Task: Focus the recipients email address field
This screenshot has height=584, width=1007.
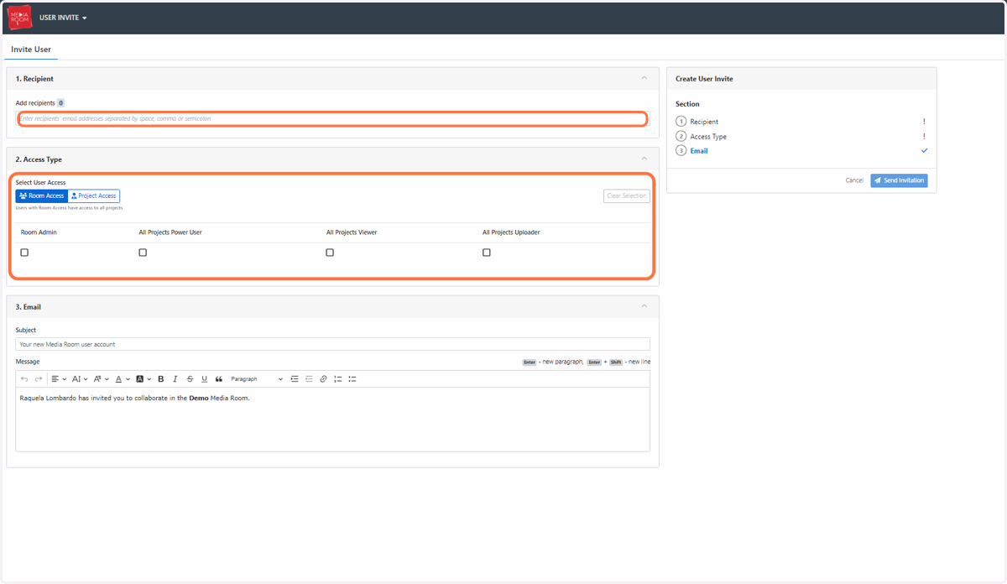Action: click(332, 119)
